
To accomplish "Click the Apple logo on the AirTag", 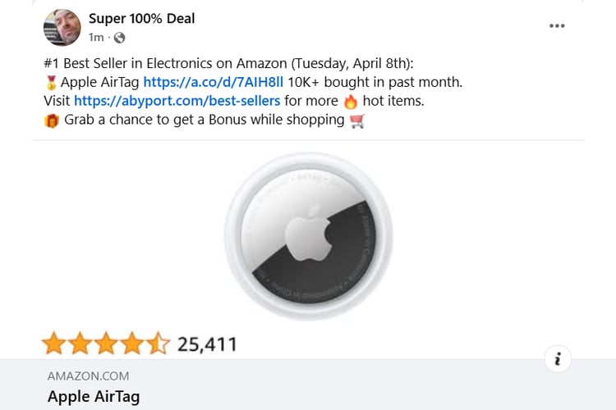I will (309, 233).
